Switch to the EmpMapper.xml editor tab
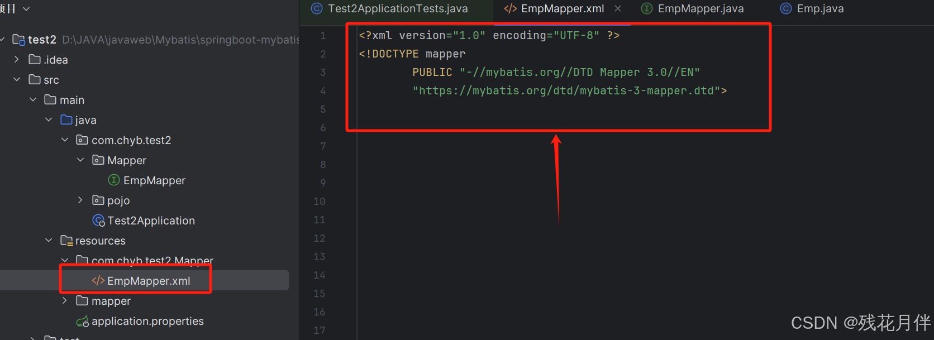The height and width of the screenshot is (340, 934). point(563,9)
